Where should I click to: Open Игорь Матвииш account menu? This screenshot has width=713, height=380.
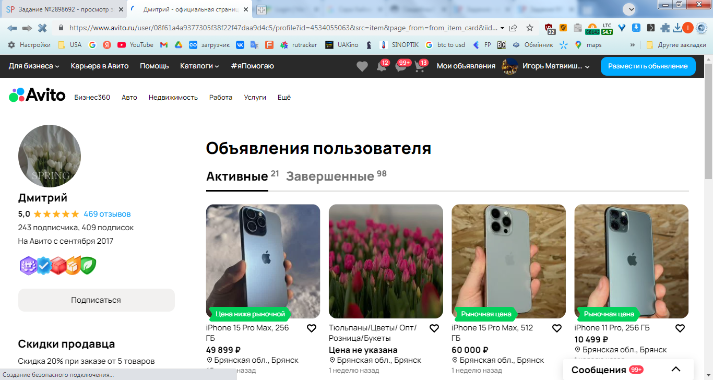[545, 66]
